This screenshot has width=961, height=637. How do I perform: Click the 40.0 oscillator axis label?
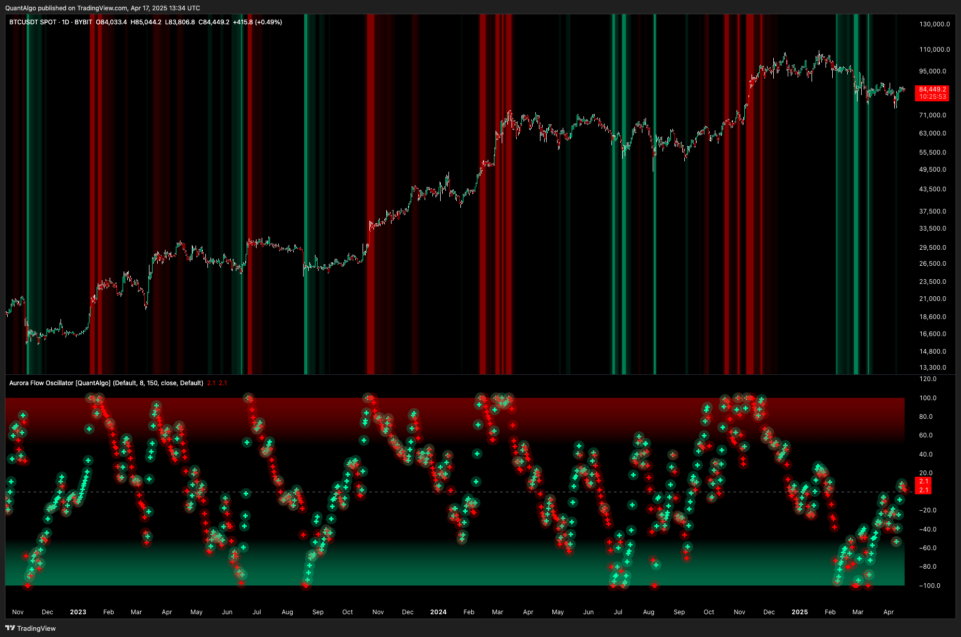(926, 454)
